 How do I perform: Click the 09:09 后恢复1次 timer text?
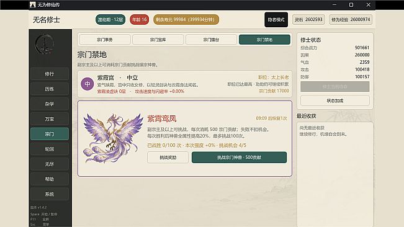[x=271, y=118]
